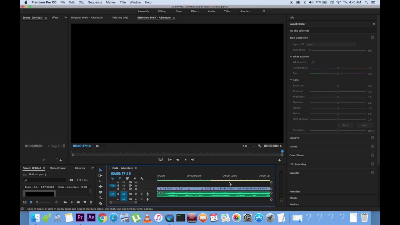This screenshot has height=225, width=400.
Task: Create a New Bin in project panel
Action: [78, 202]
